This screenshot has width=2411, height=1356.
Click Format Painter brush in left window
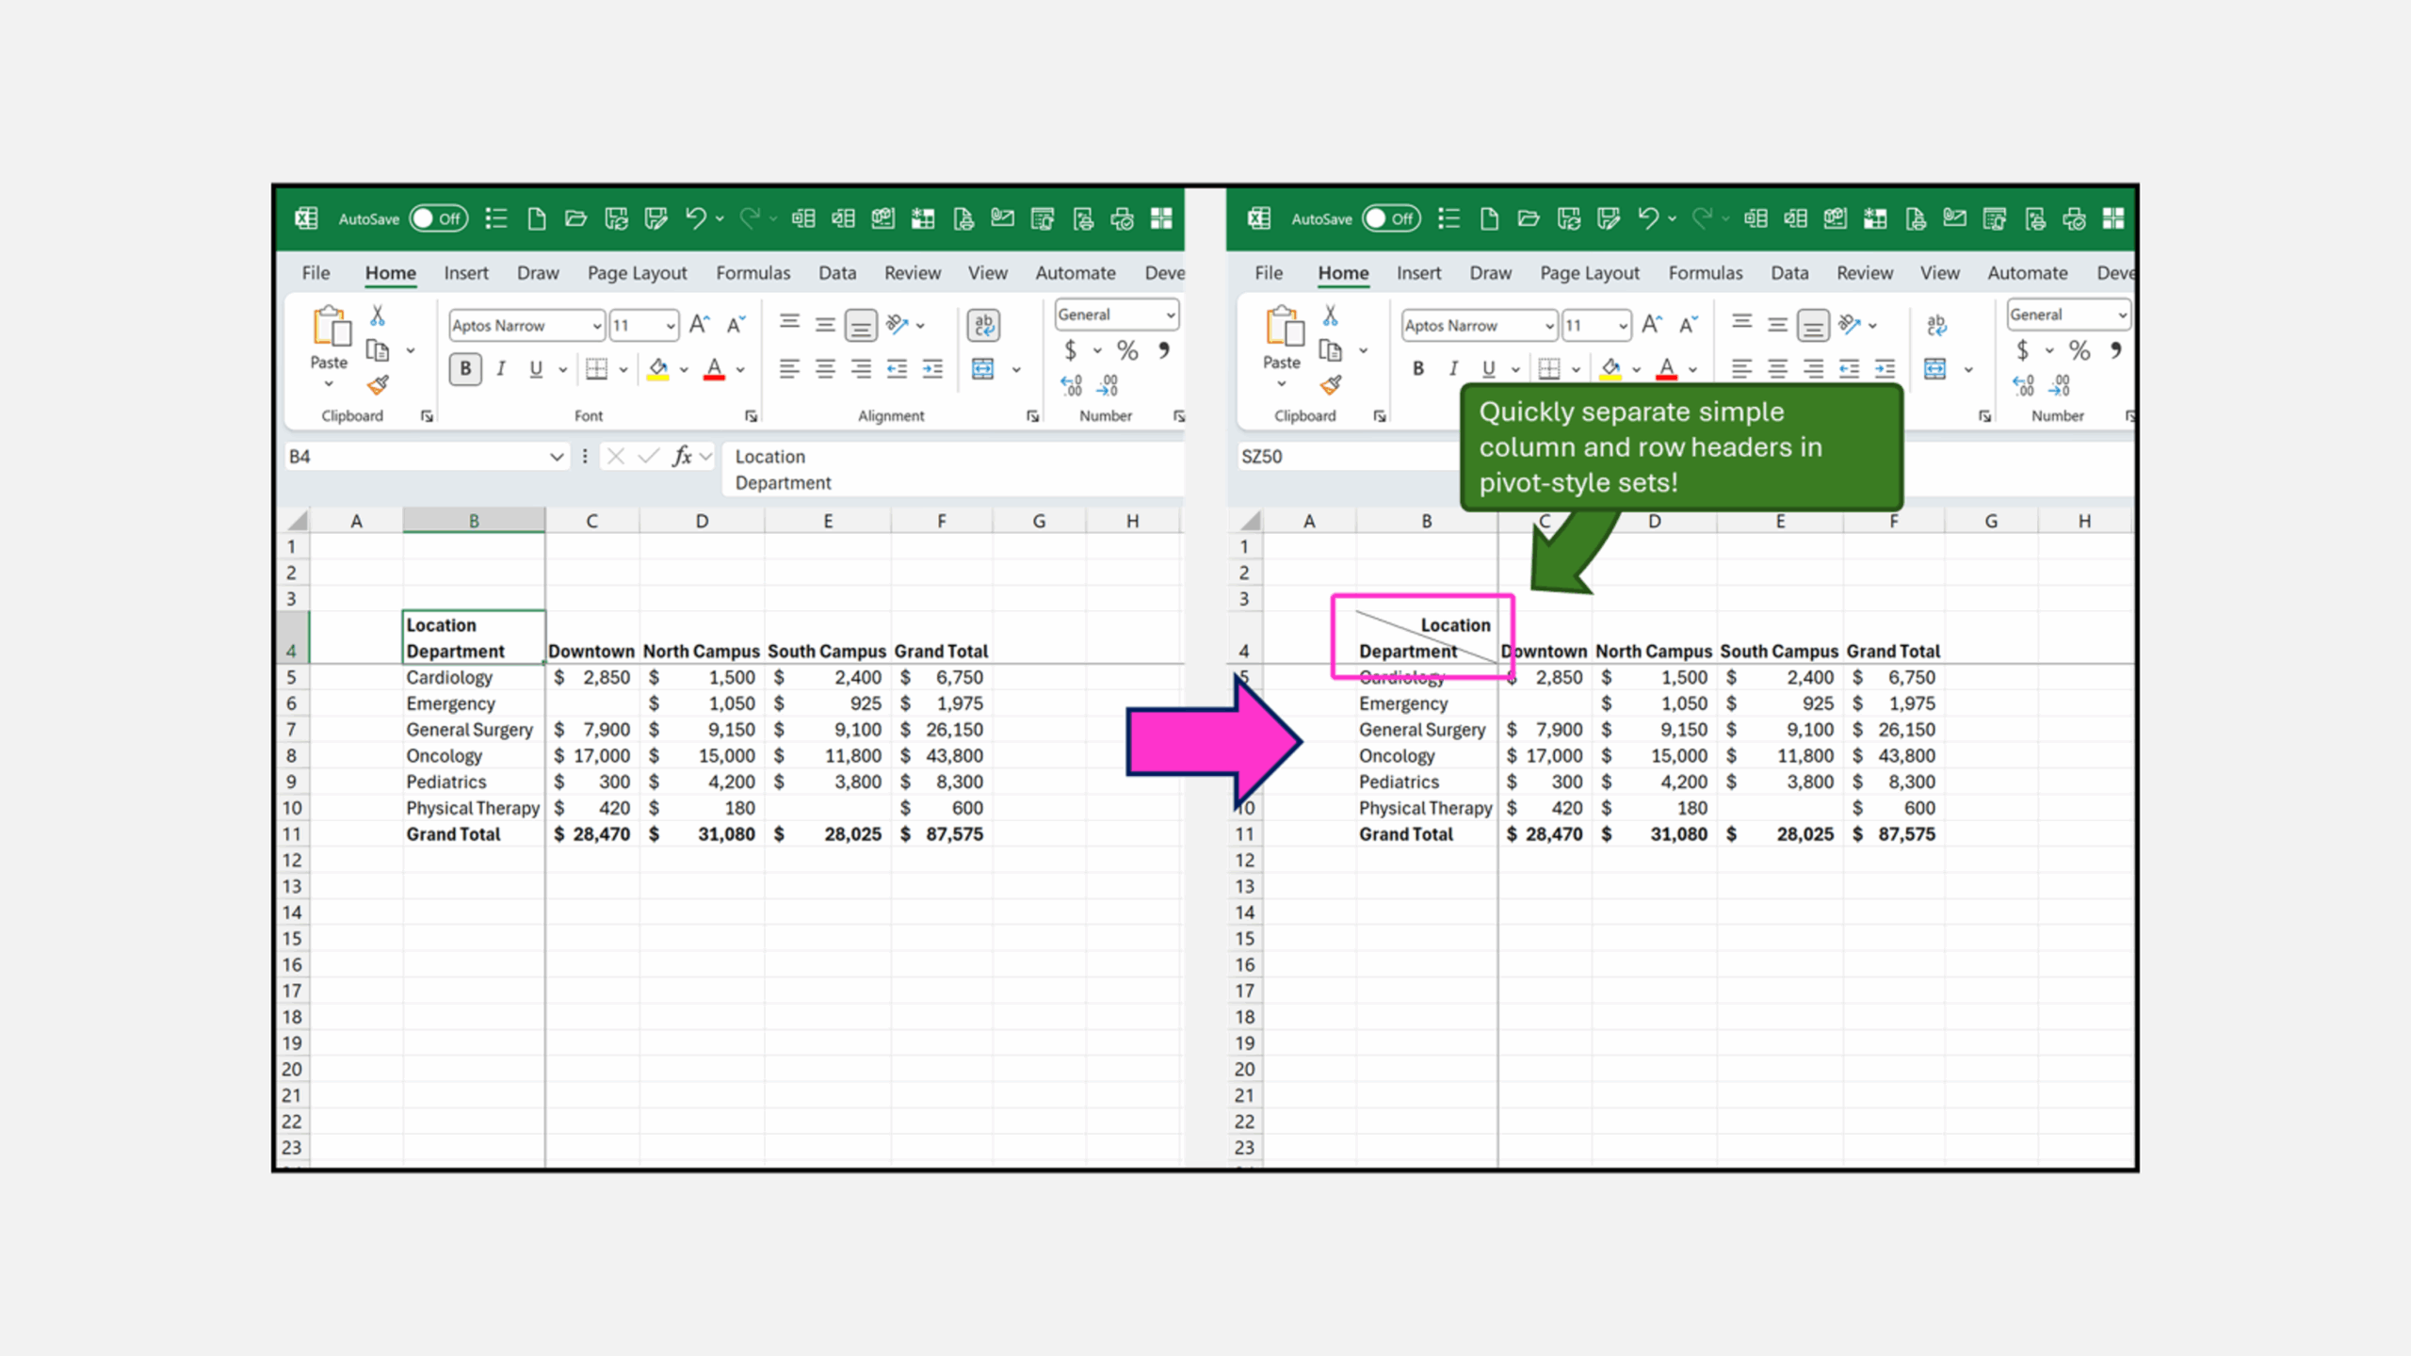[x=379, y=385]
